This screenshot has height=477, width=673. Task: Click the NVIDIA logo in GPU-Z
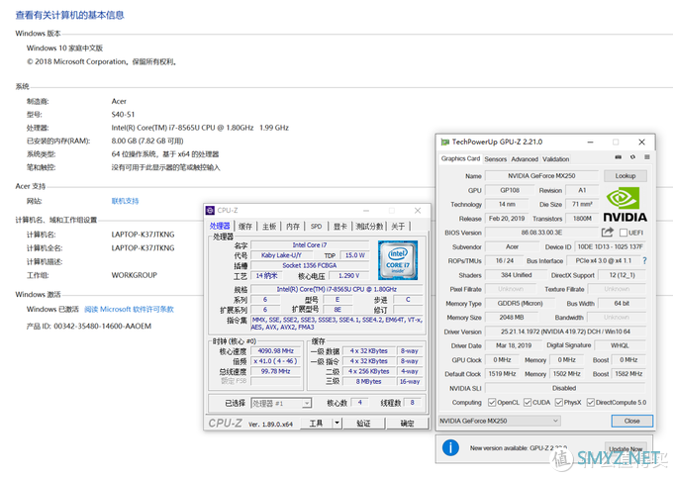pos(625,205)
